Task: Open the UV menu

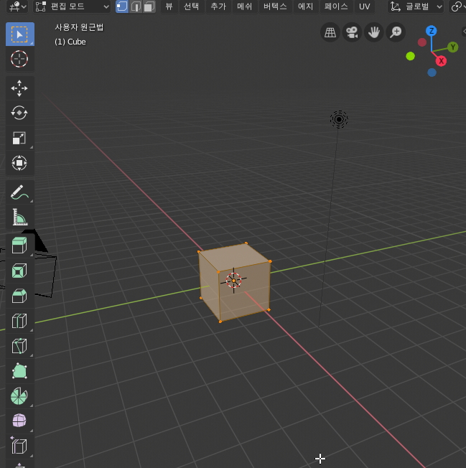Action: tap(365, 6)
